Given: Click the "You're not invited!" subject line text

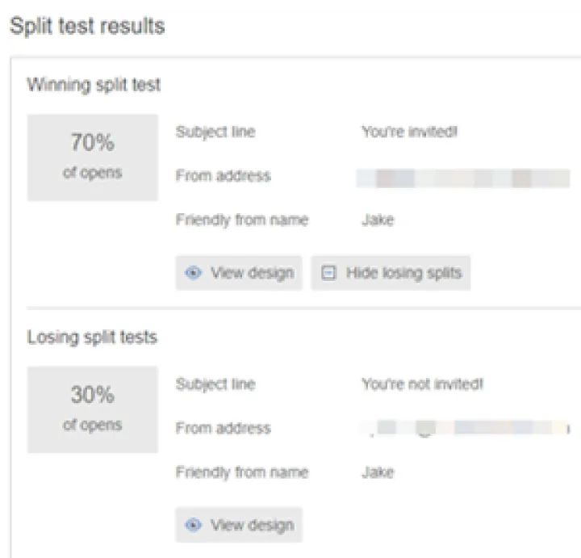Looking at the screenshot, I should click(x=422, y=384).
